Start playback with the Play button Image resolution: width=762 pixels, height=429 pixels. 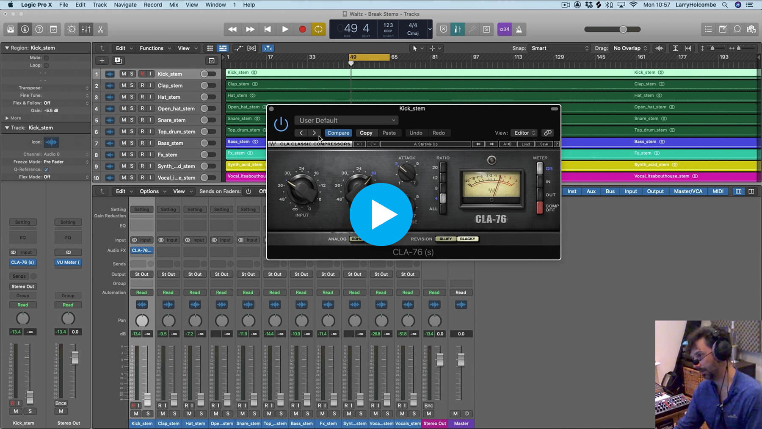point(285,29)
